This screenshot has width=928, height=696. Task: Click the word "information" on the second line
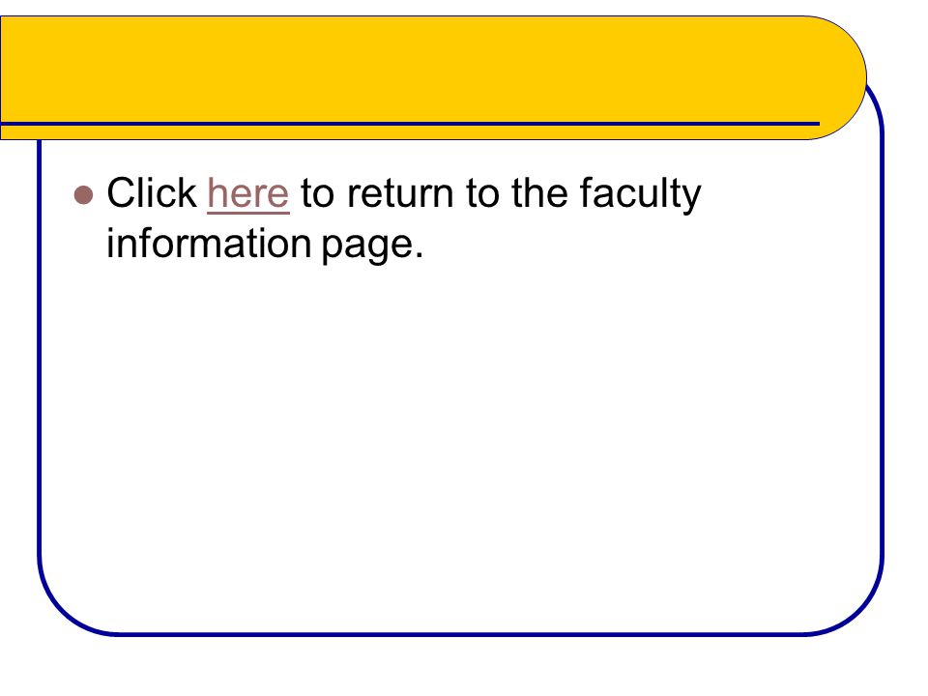click(x=209, y=244)
